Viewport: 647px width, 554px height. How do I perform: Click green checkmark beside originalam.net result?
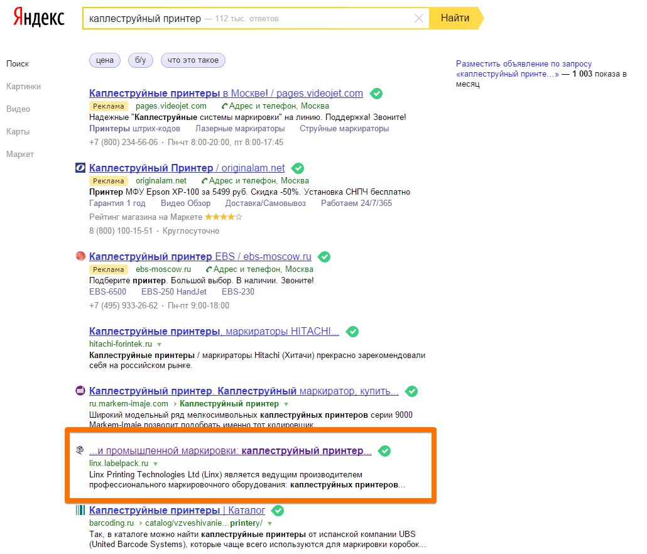[x=298, y=168]
